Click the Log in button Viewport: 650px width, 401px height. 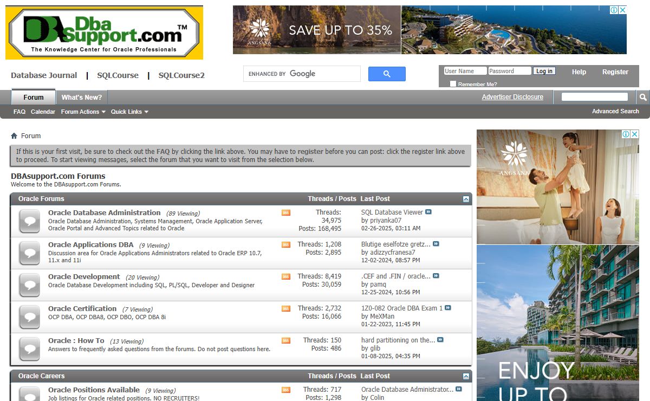[x=544, y=71]
